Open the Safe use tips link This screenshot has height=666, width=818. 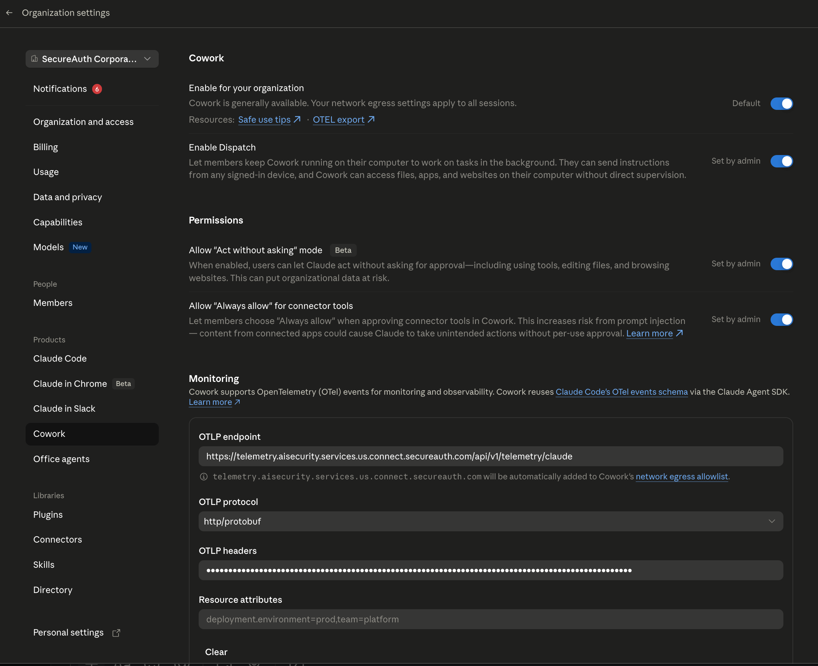(x=265, y=120)
